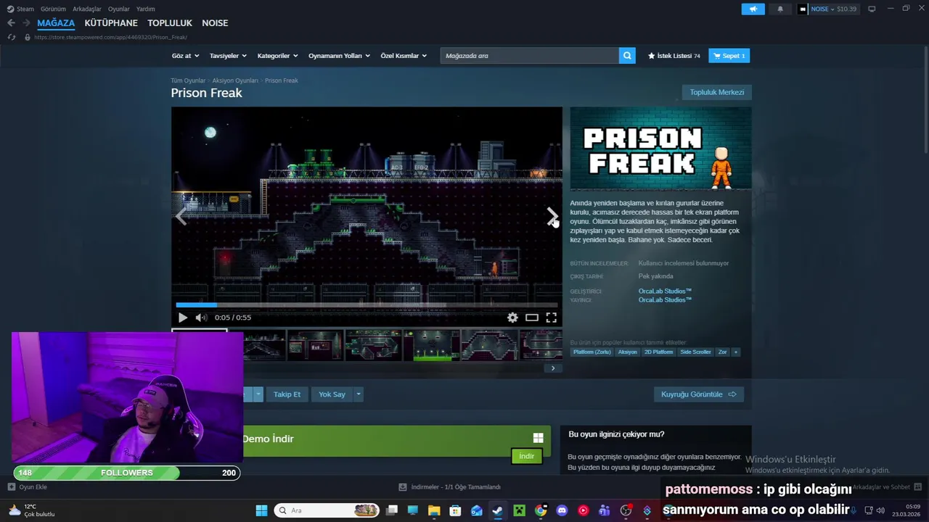
Task: Open Discord from the taskbar
Action: point(562,510)
